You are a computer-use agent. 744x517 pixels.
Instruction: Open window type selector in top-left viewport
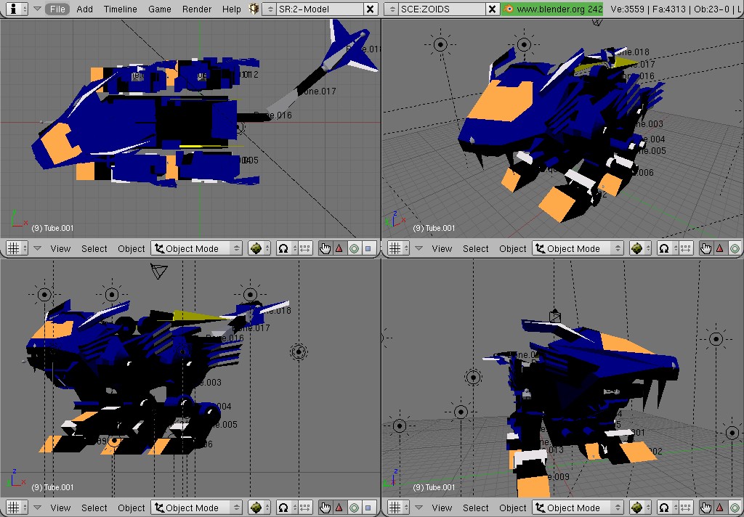(x=17, y=248)
